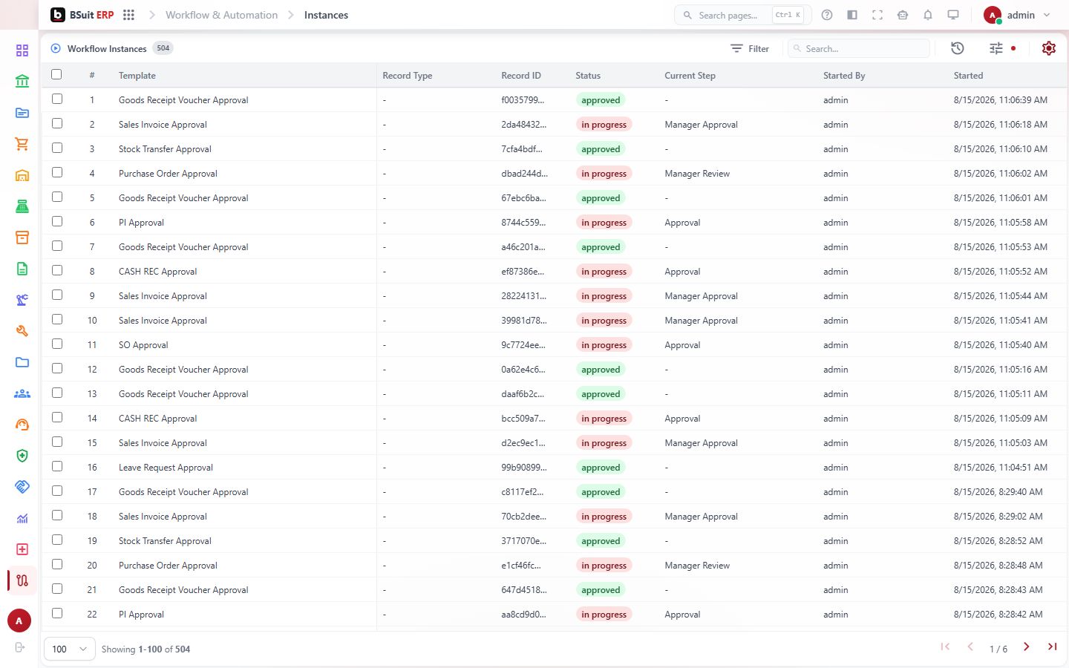Sort by the Template column header

(x=137, y=76)
